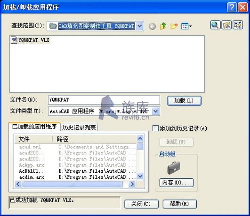Click horizontal scrollbar left arrow
This screenshot has width=250, height=216.
[x=18, y=184]
